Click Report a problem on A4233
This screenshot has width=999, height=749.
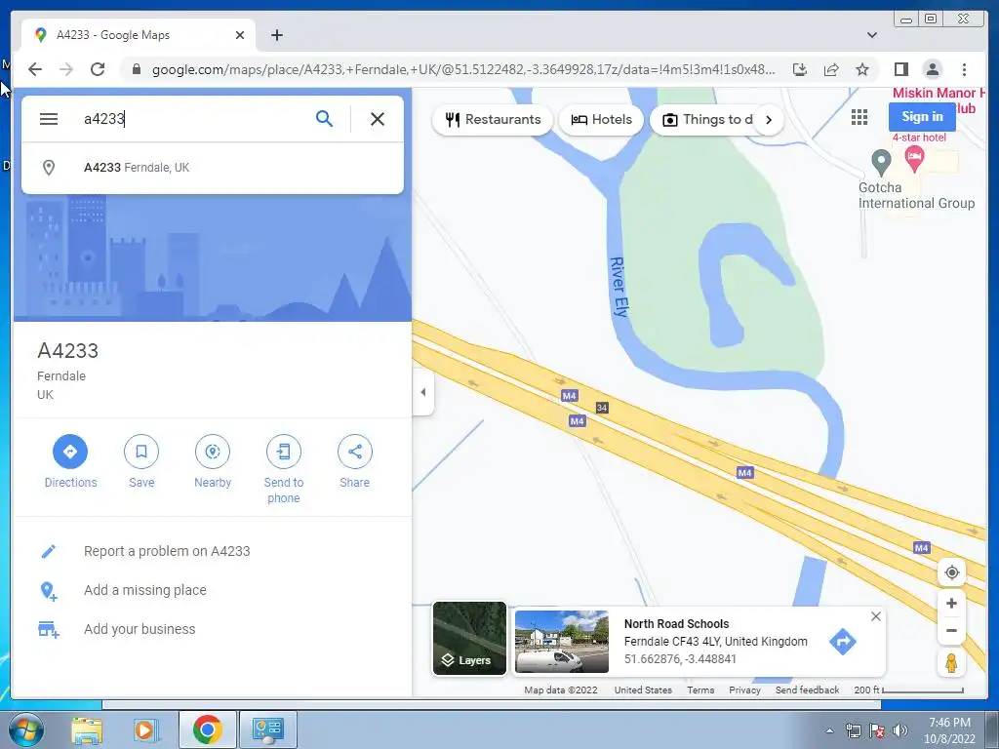click(167, 552)
